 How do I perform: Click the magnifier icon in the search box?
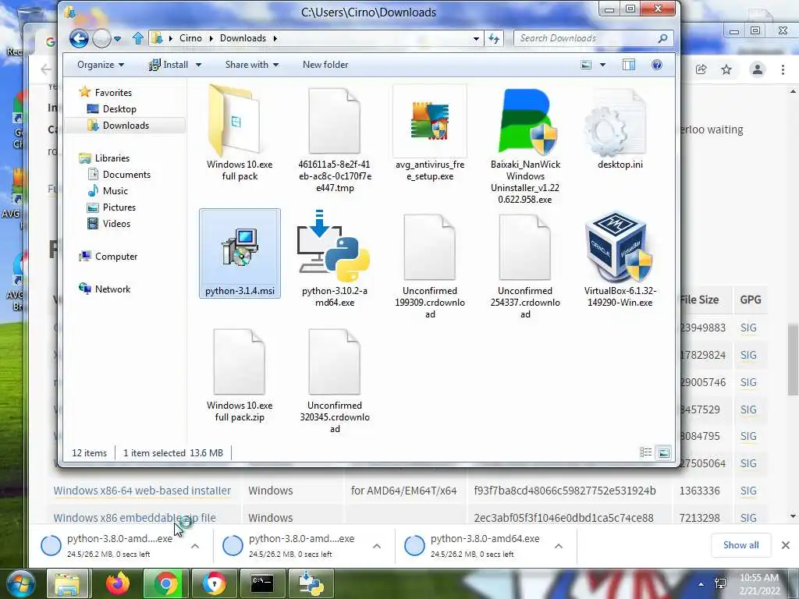click(x=662, y=38)
